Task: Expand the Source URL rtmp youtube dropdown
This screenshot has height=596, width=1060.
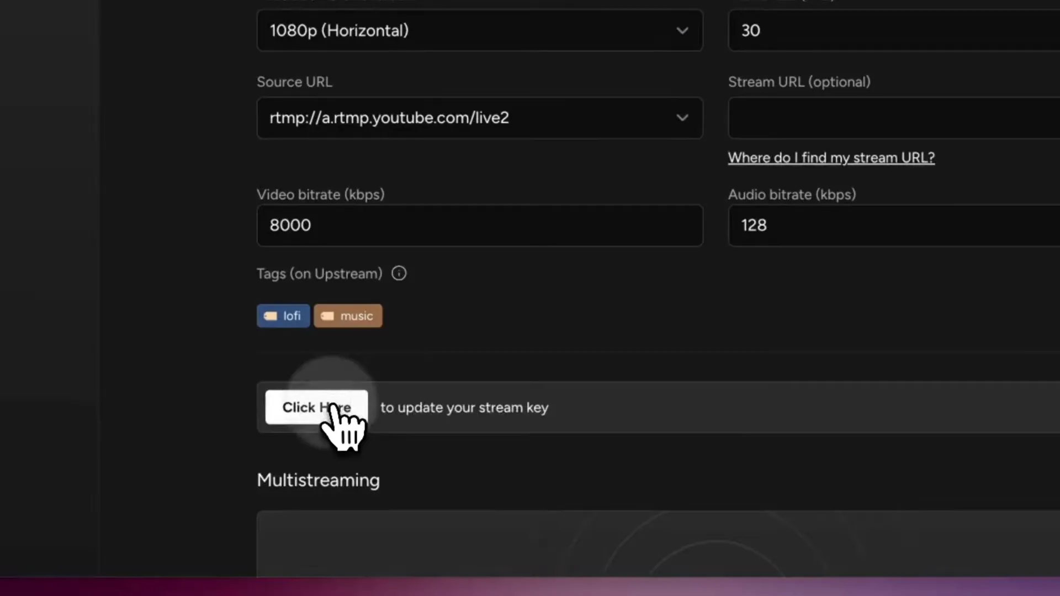Action: [x=480, y=118]
